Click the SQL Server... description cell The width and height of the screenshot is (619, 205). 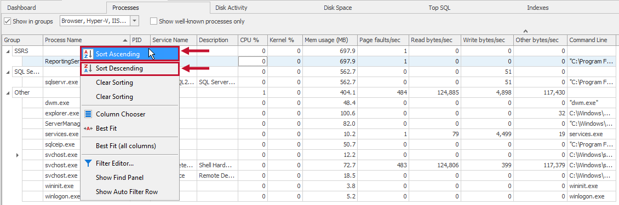coord(217,82)
